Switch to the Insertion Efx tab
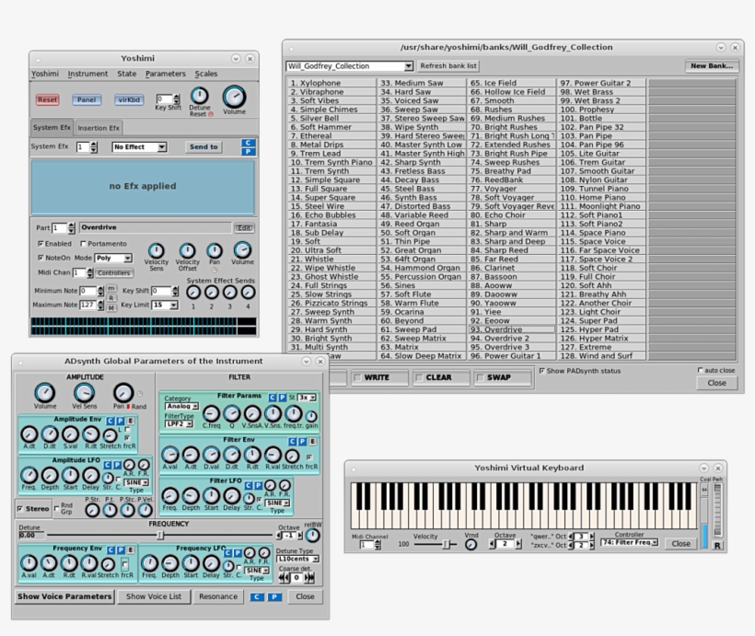The width and height of the screenshot is (755, 636). coord(99,128)
